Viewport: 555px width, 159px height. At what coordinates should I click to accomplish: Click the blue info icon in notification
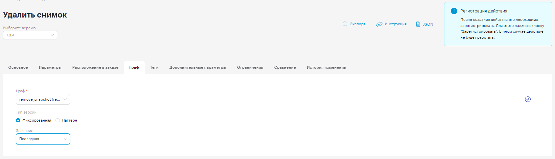click(454, 11)
